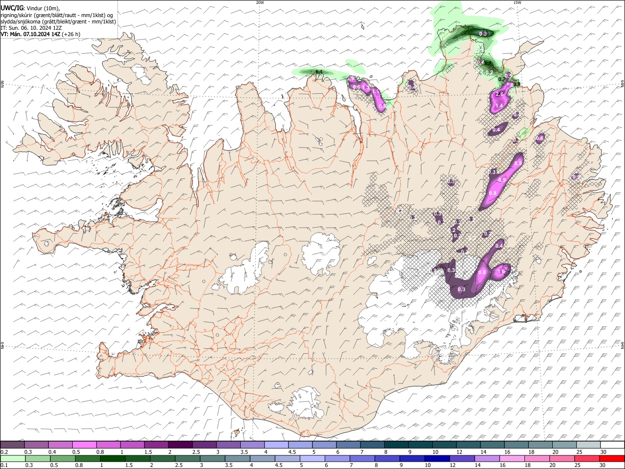Select the 'VT: Mán. 07.10.2024 14Z' valid time

(31, 34)
